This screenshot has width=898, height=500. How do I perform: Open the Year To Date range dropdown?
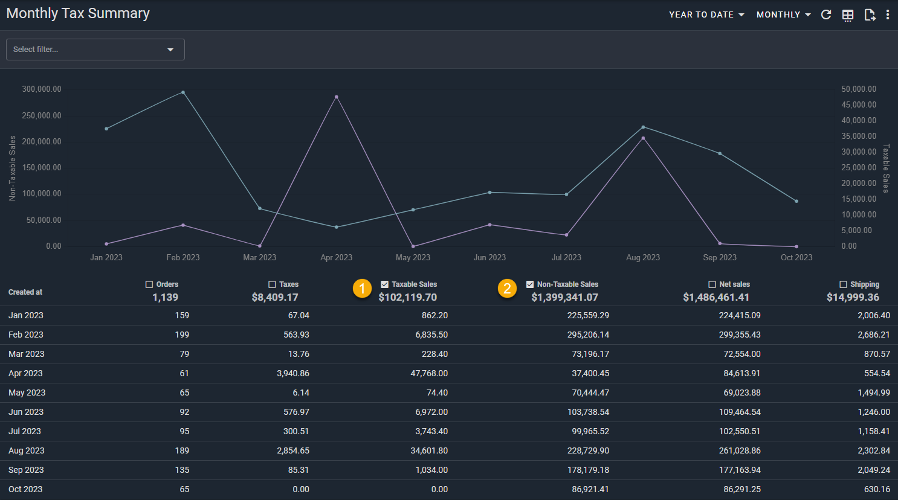click(706, 14)
